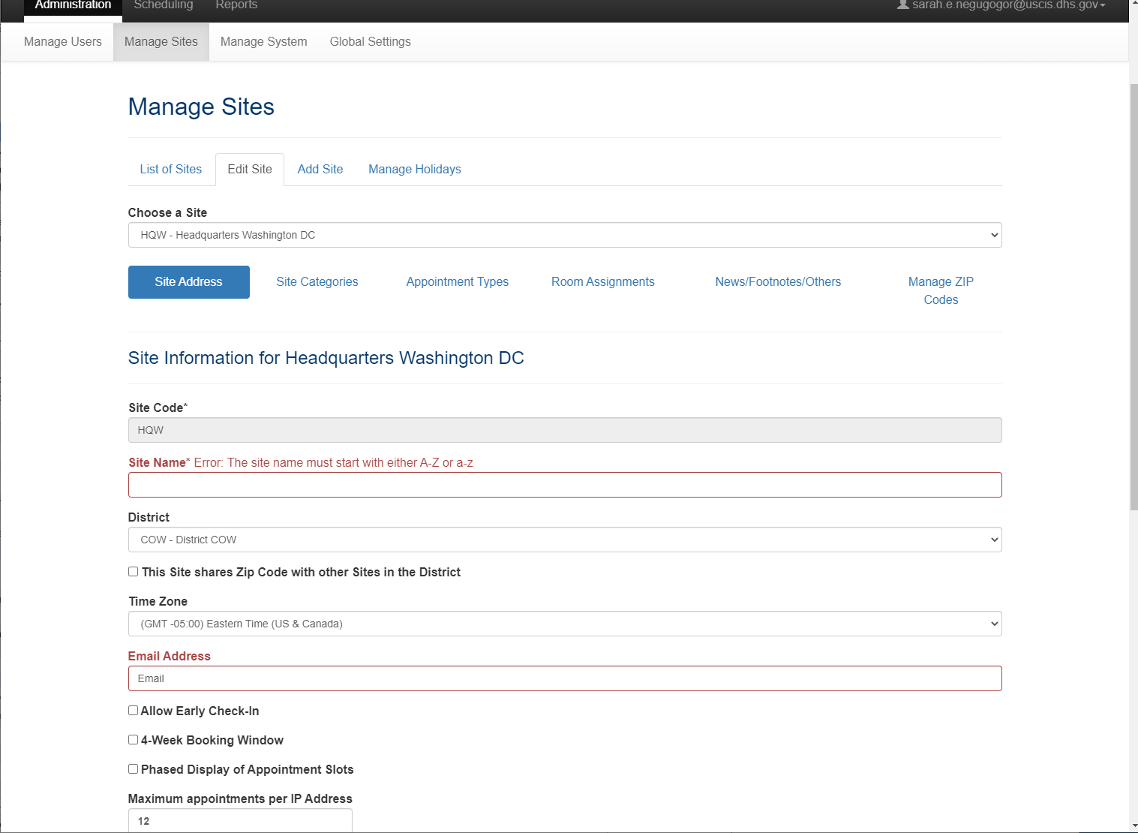Click the Site Information for Headquarters Washington DC heading

[326, 358]
